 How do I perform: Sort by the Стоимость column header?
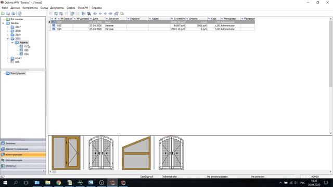tap(178, 19)
